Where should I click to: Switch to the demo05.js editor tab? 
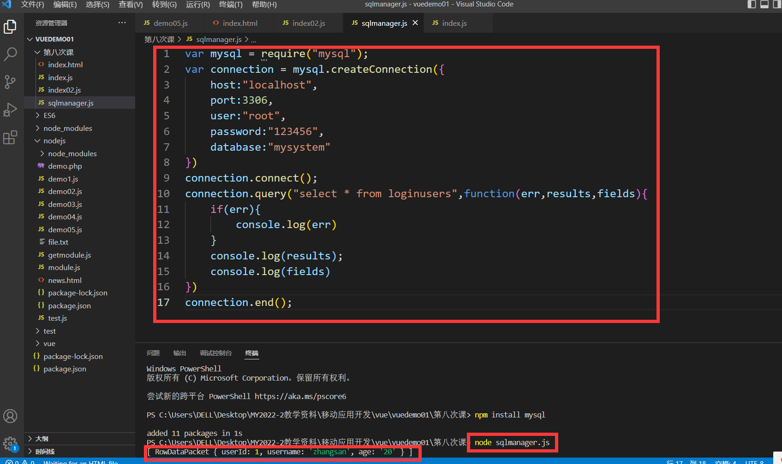click(169, 23)
